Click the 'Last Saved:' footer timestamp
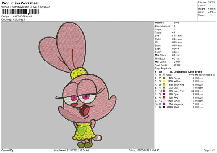217x153 pixels. [x=71, y=150]
